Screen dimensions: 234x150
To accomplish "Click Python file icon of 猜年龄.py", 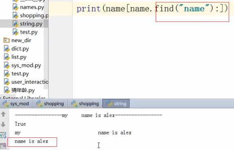I will pos(7,90).
